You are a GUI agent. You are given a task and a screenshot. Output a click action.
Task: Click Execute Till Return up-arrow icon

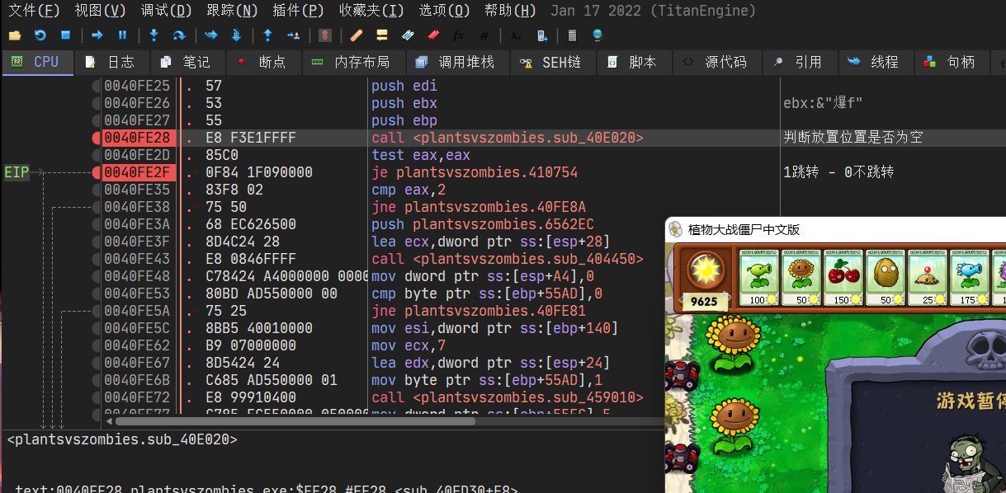(267, 35)
